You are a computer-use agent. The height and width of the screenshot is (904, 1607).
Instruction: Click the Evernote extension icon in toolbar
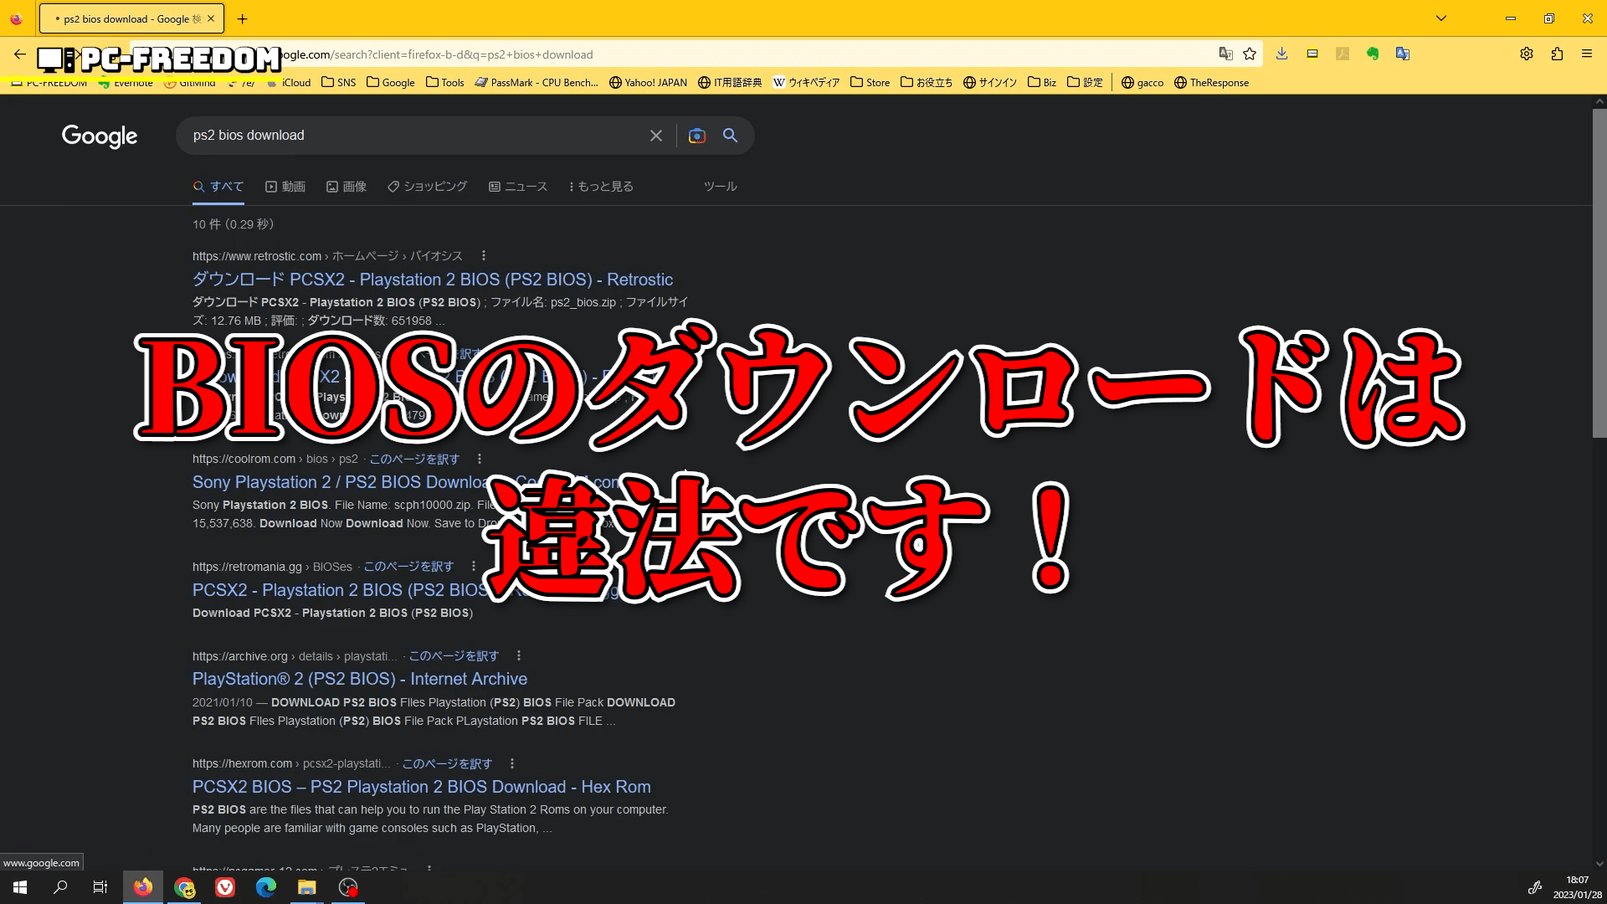pos(1373,54)
